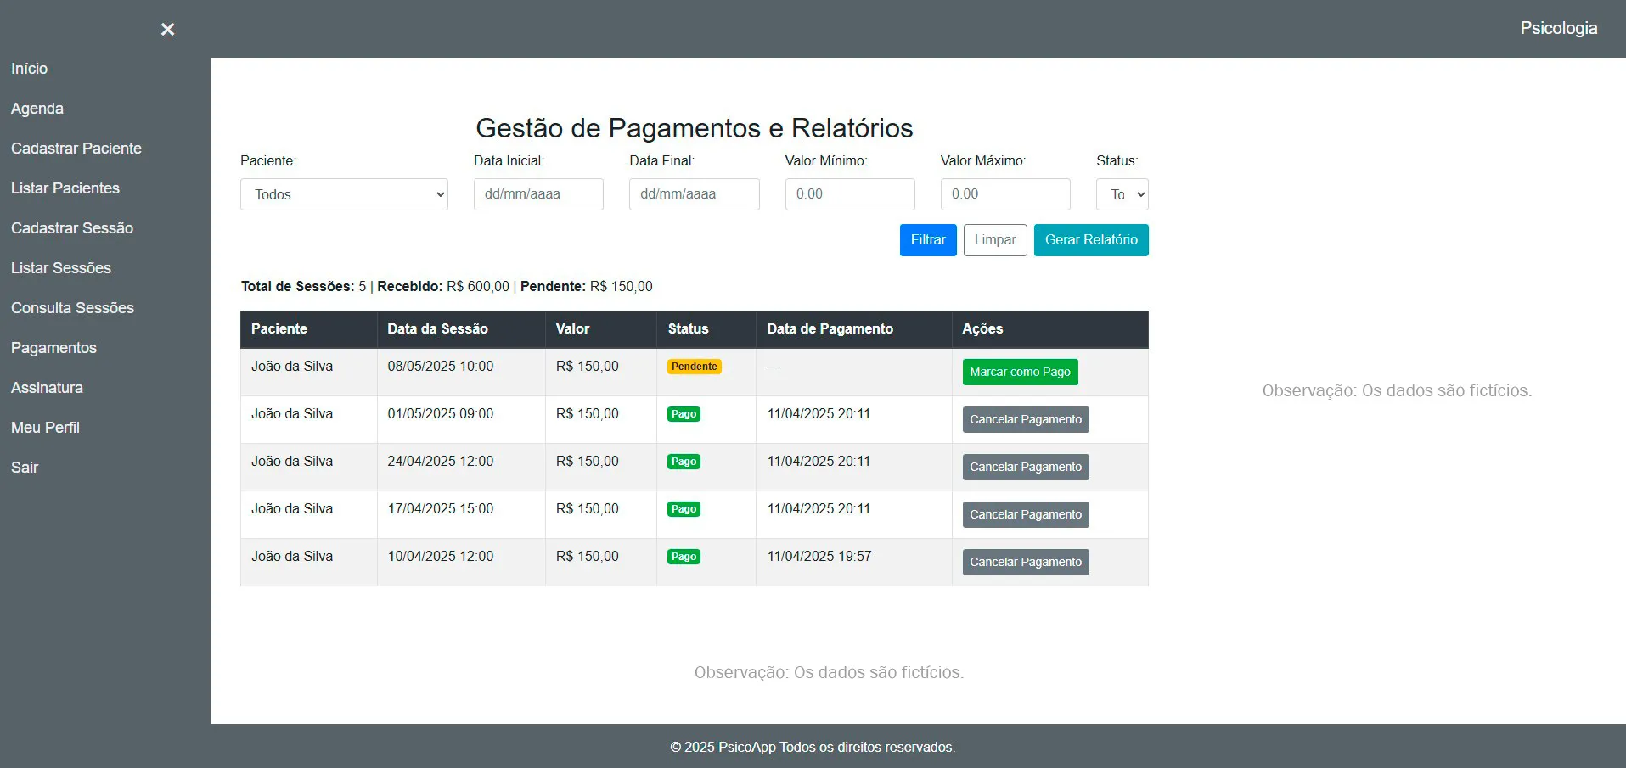Click the Data Final date field

point(694,194)
